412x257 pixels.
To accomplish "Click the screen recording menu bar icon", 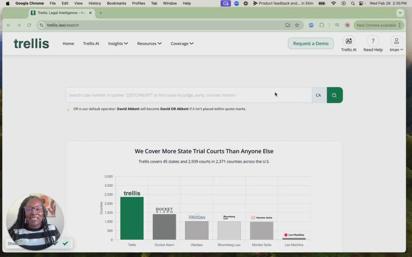I will (x=226, y=4).
